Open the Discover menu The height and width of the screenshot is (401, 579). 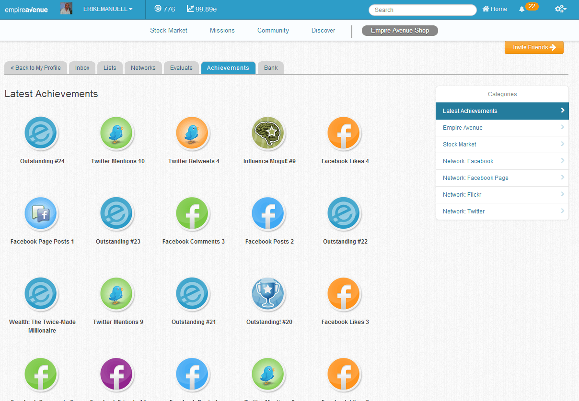coord(324,30)
